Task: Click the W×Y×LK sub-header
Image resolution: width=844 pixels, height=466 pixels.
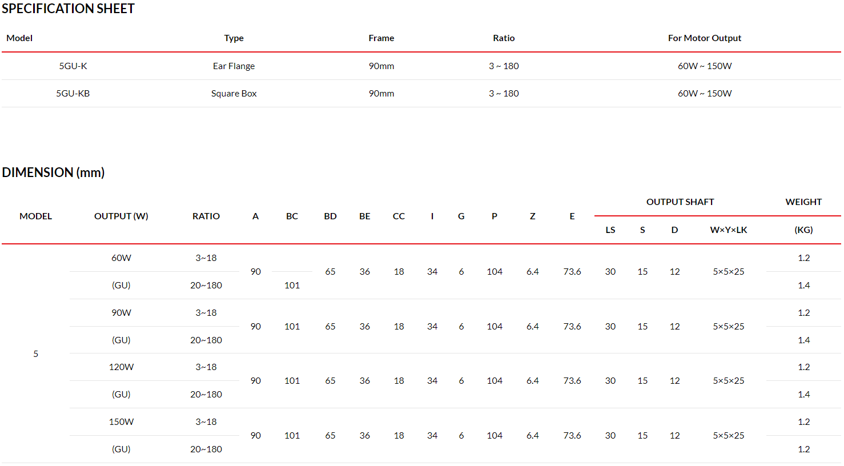Action: tap(729, 230)
